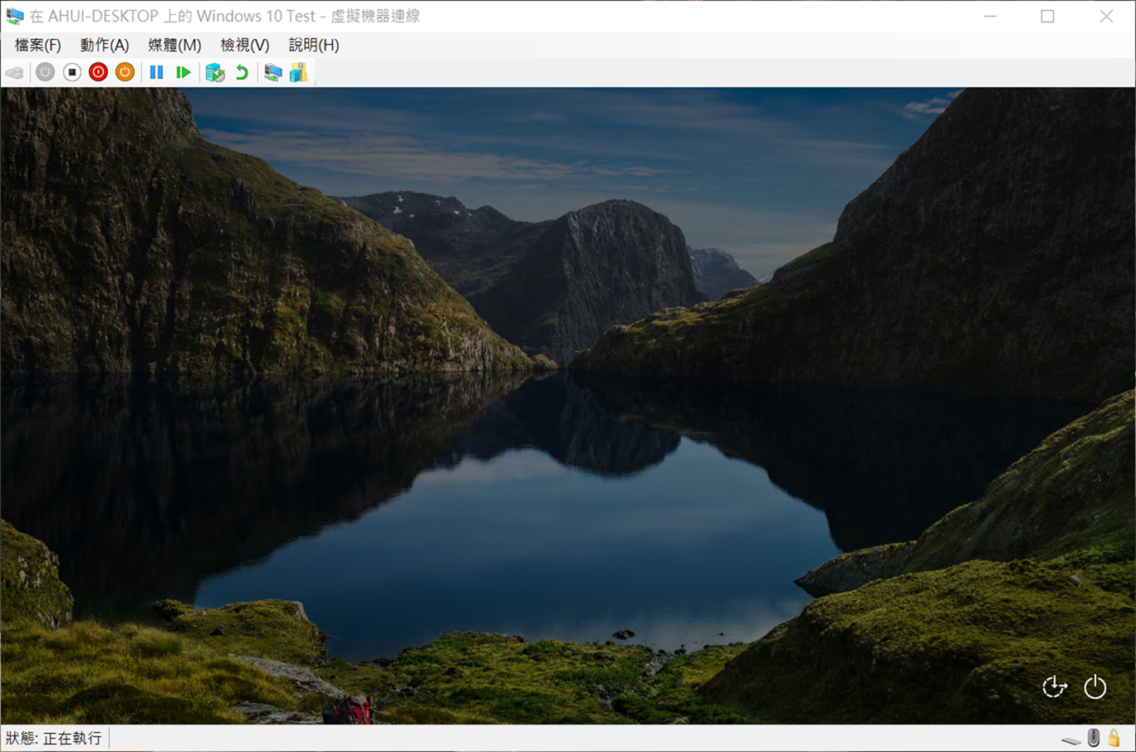
Task: Click the guest power icon on lock screen
Action: click(x=1094, y=686)
